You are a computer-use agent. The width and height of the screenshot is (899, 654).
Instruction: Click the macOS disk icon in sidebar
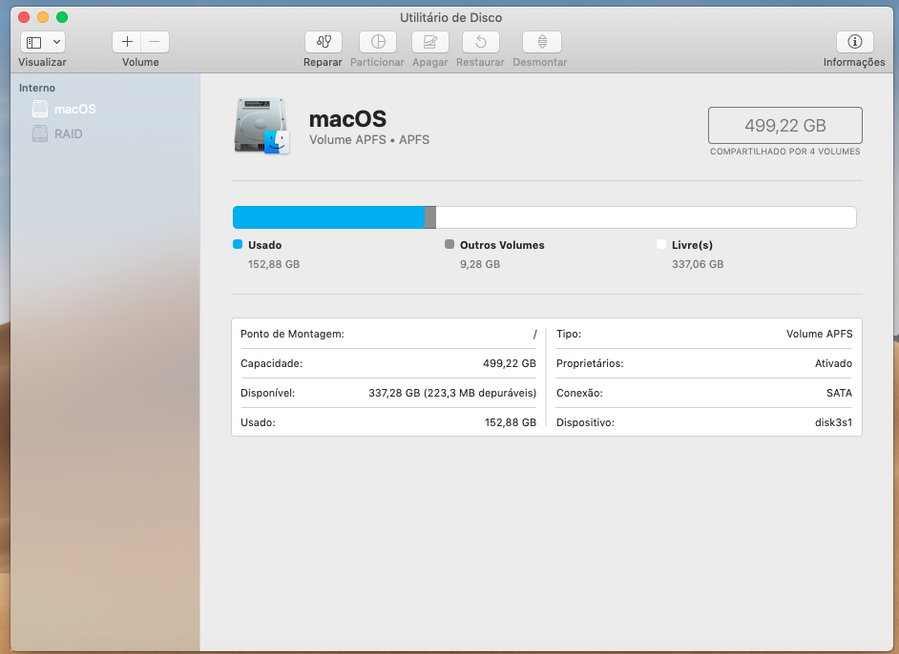40,109
